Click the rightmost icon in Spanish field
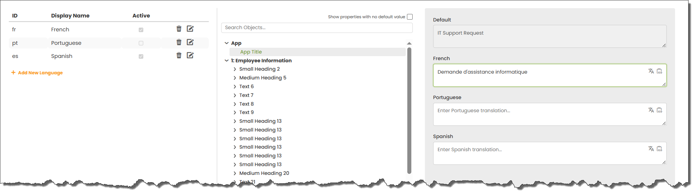The image size is (694, 196). click(x=659, y=149)
